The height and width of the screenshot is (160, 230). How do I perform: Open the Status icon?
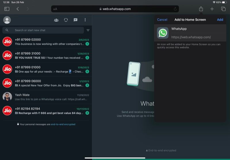click(66, 20)
